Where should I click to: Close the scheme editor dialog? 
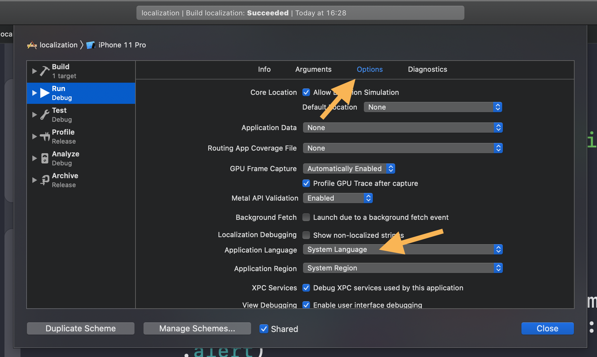(547, 328)
